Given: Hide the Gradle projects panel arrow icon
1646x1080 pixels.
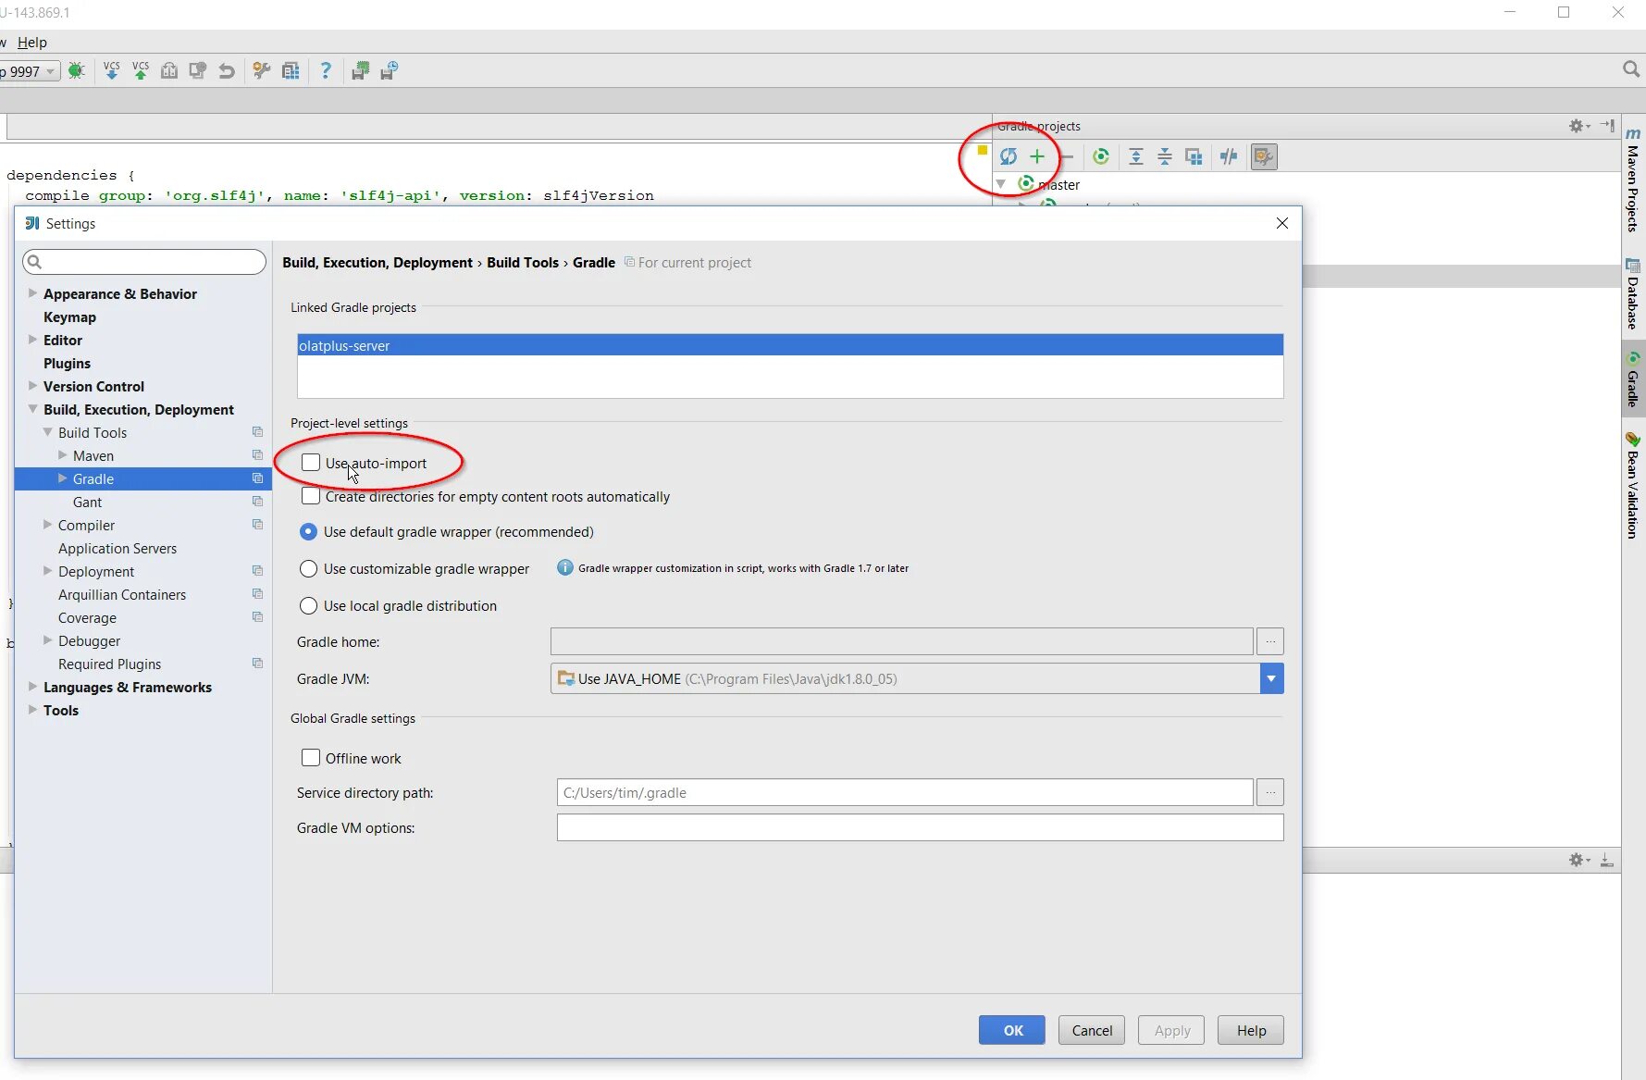Looking at the screenshot, I should [1608, 126].
